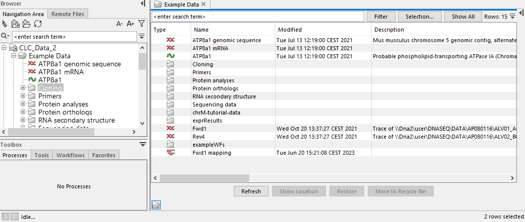Click the red DNA icon beside Rev4

coord(170,137)
